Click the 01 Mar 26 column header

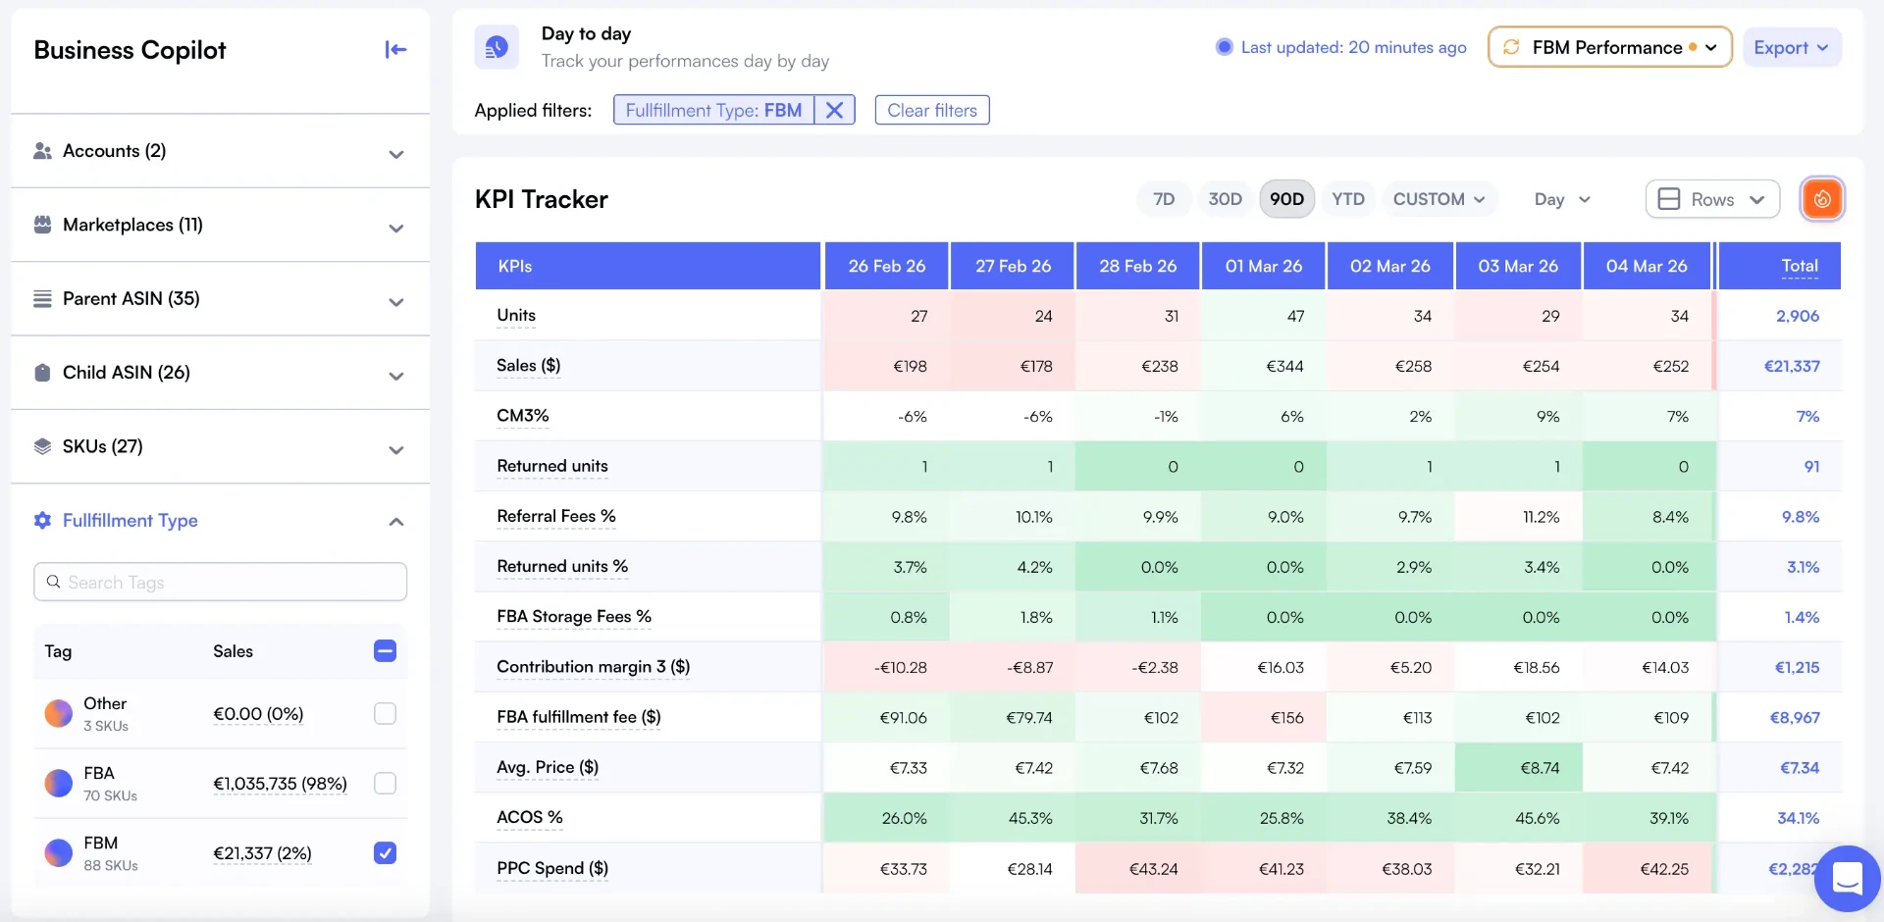1264,266
